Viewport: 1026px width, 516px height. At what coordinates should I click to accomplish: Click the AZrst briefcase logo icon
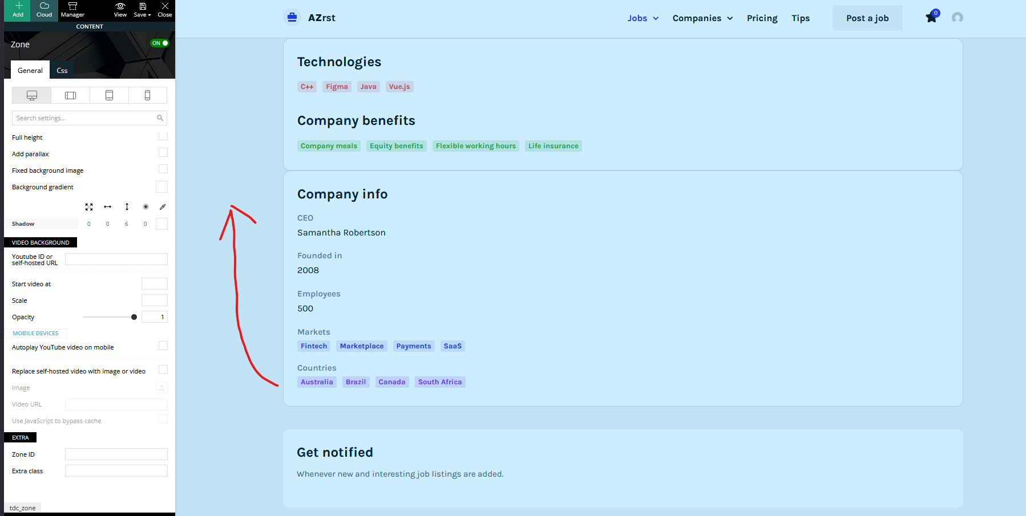[x=292, y=18]
